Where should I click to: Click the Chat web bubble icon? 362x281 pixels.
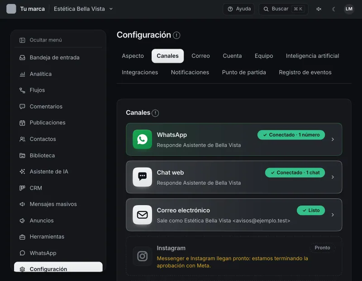click(142, 177)
